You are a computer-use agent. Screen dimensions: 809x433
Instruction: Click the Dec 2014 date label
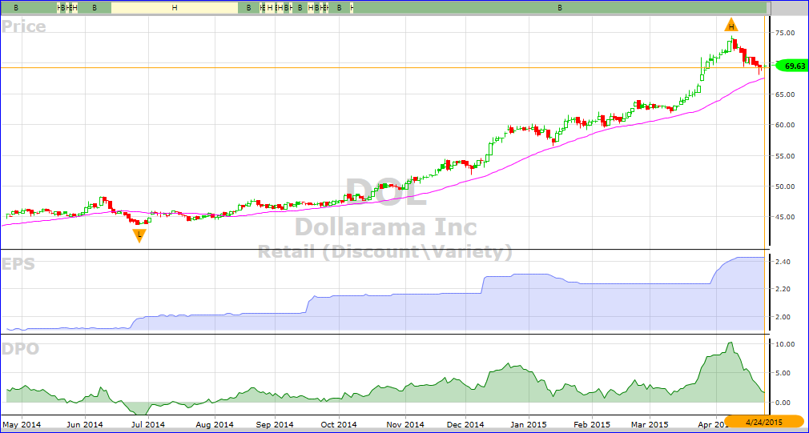[x=465, y=425]
